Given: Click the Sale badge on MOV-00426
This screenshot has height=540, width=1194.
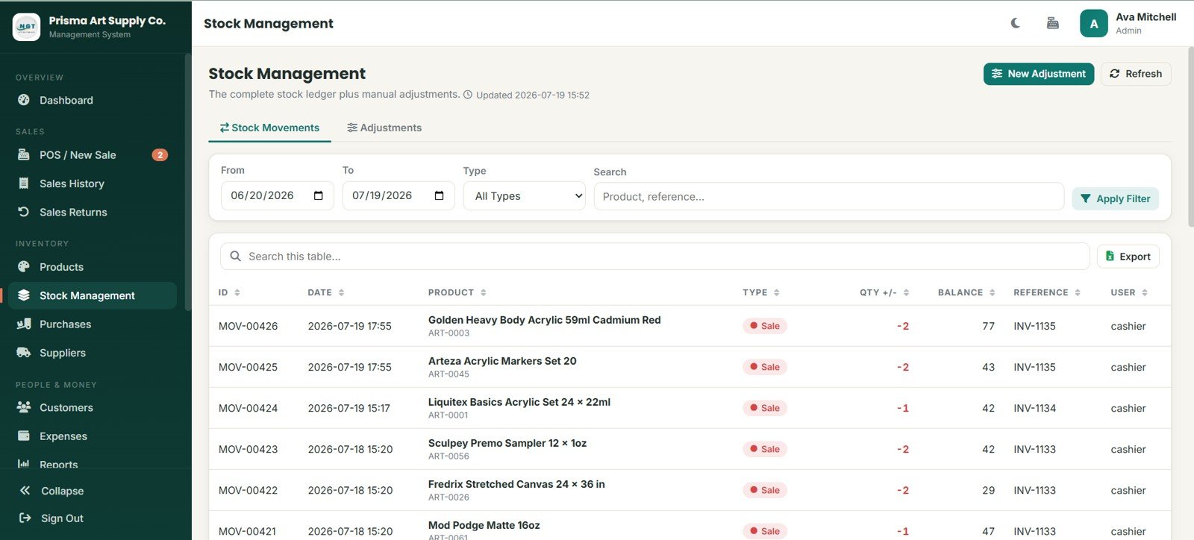Looking at the screenshot, I should click(x=764, y=326).
